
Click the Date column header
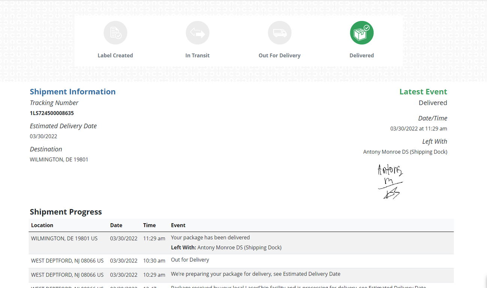click(x=116, y=225)
